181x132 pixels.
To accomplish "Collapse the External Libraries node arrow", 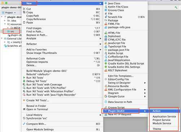I will click(2, 38).
